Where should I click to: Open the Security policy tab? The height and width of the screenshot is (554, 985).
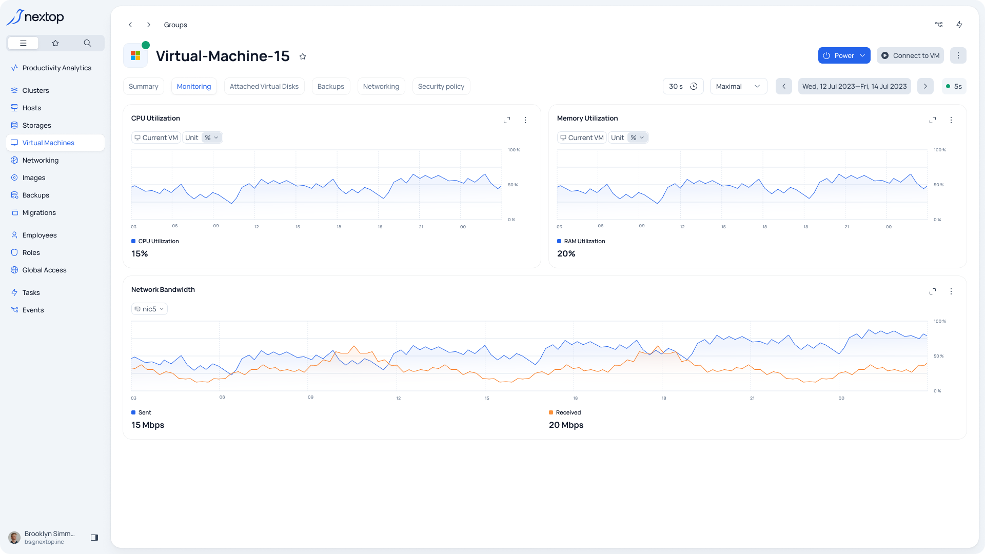tap(441, 86)
